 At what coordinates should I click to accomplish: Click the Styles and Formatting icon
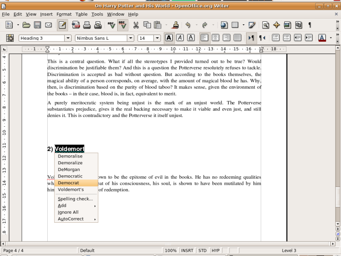click(x=10, y=38)
